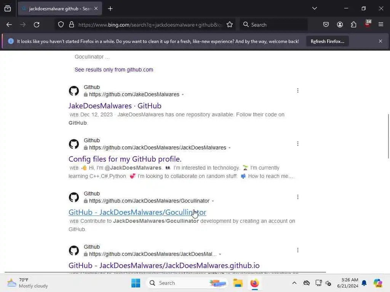This screenshot has width=390, height=292.
Task: Open the extension icon with 34 badge
Action: [x=368, y=24]
